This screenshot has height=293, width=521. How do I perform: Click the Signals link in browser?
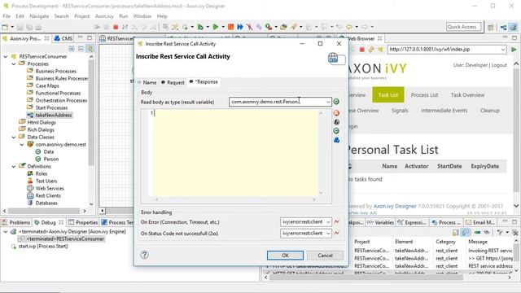(x=400, y=111)
